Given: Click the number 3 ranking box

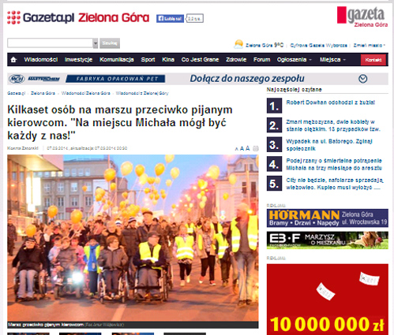Looking at the screenshot, I should (x=274, y=144).
